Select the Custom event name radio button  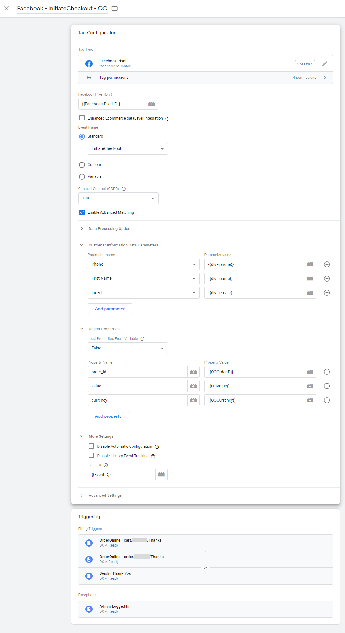(82, 165)
